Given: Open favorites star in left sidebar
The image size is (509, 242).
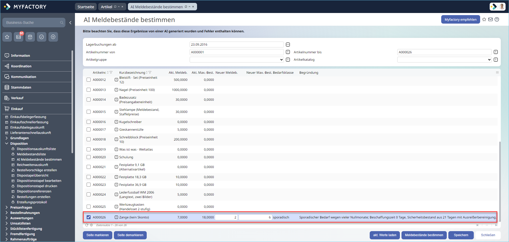Looking at the screenshot, I should click(7, 37).
